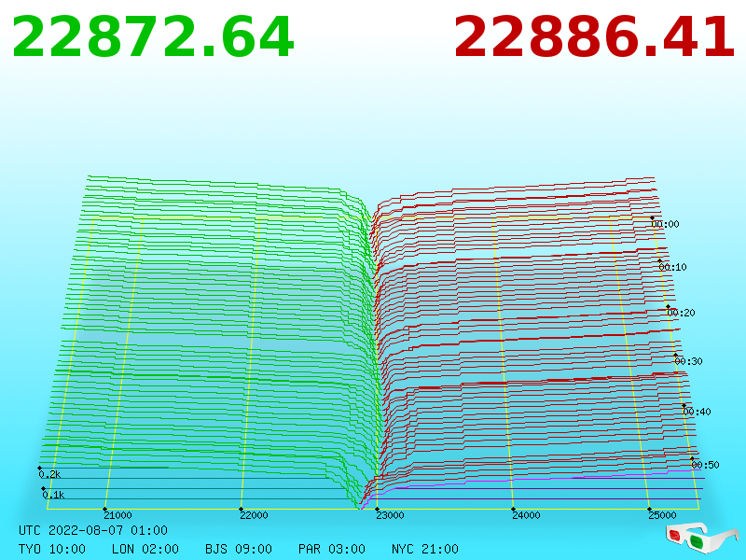Click the 00:10 time axis marker
Image resolution: width=746 pixels, height=560 pixels.
672,267
